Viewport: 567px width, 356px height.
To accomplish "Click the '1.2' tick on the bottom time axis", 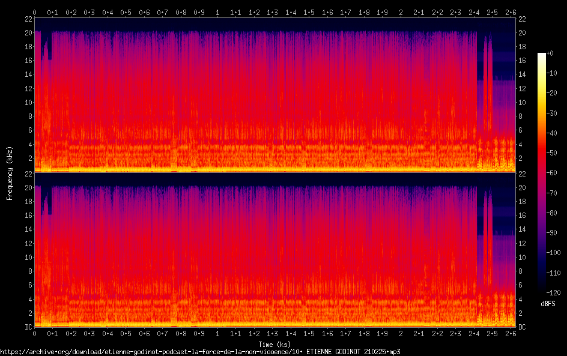I will [x=254, y=334].
